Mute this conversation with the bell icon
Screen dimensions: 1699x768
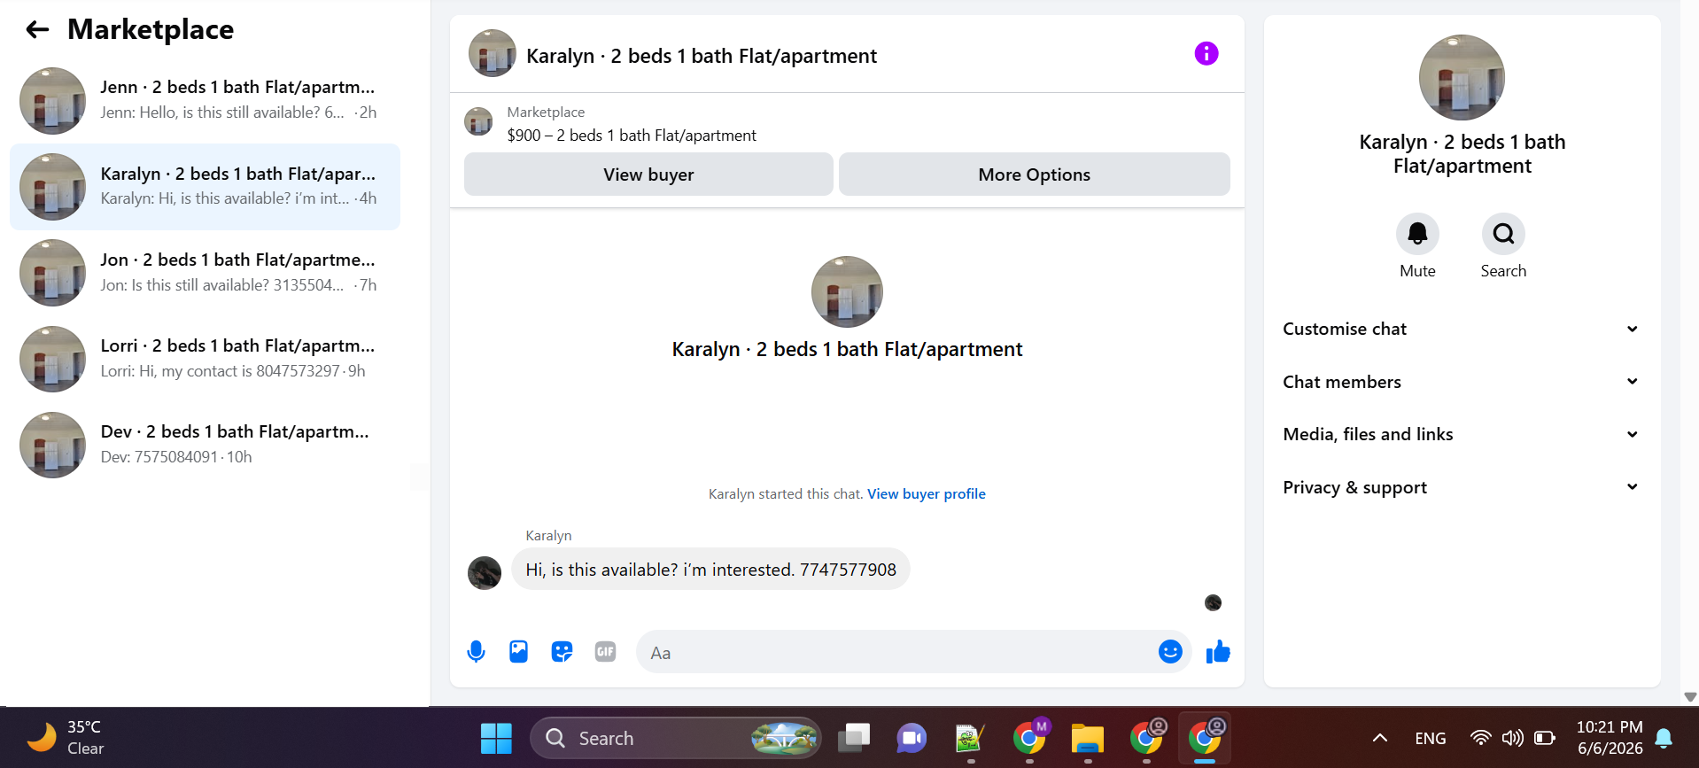pyautogui.click(x=1417, y=234)
